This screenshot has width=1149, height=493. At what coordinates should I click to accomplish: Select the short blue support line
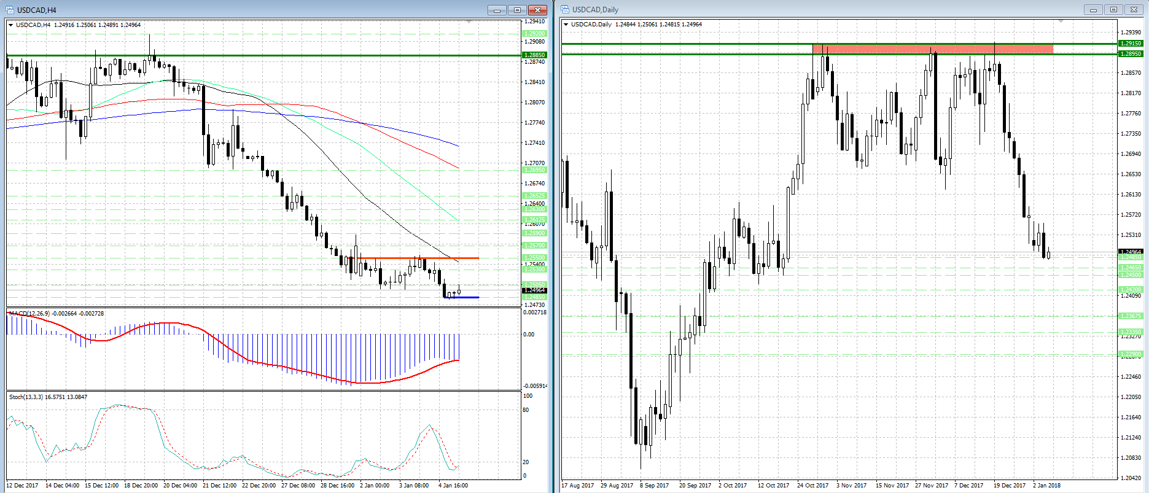(461, 297)
